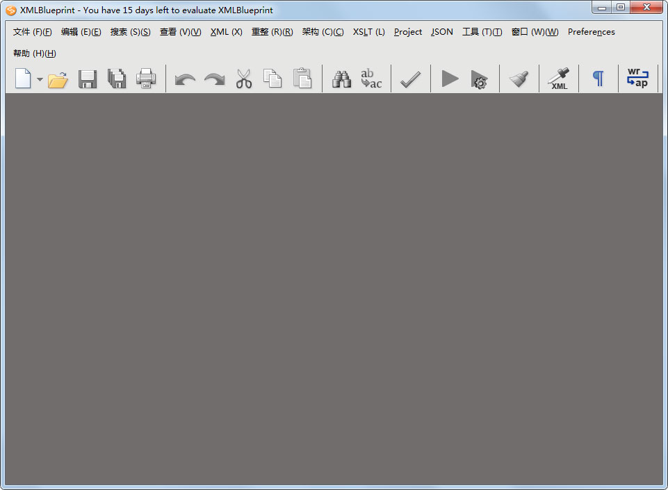Viewport: 668px width, 490px height.
Task: Open the 窗口 (W) menu
Action: point(535,32)
